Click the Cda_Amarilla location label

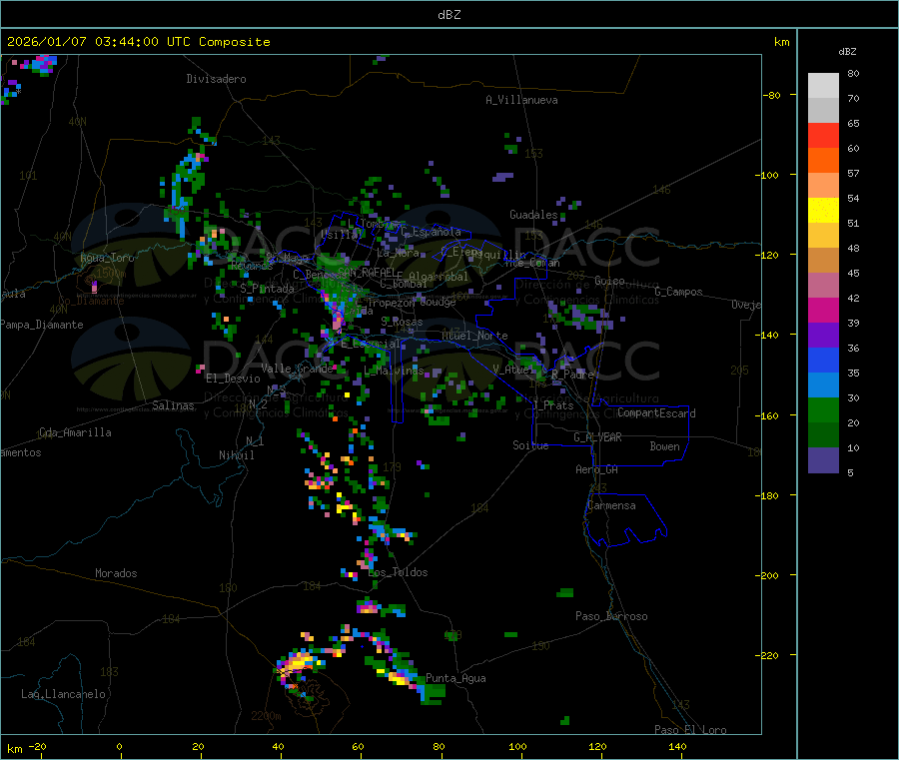(x=75, y=432)
